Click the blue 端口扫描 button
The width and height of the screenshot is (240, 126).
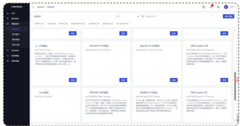click(x=229, y=16)
